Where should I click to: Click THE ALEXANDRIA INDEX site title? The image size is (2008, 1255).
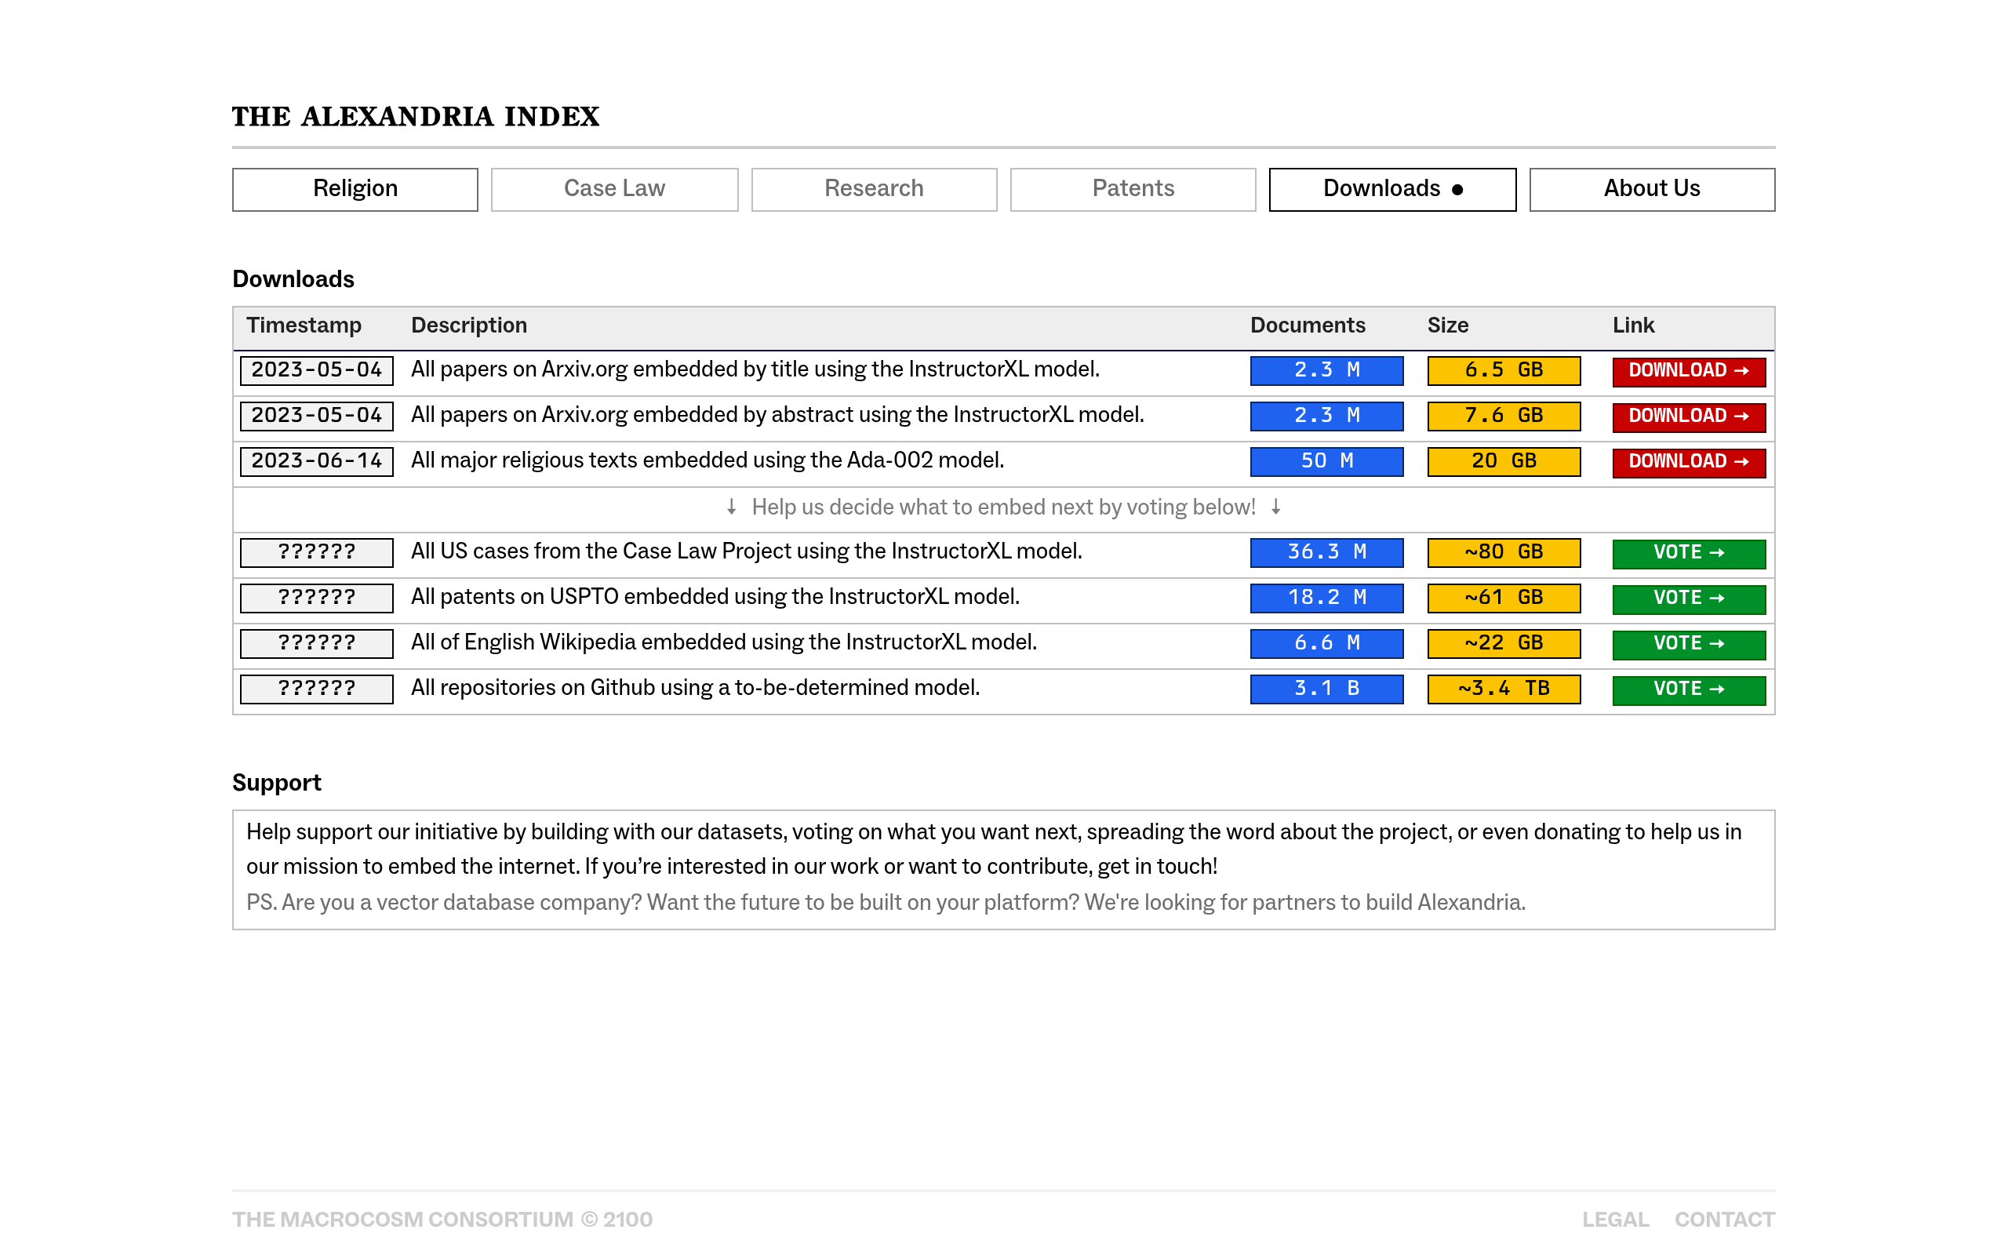click(416, 116)
